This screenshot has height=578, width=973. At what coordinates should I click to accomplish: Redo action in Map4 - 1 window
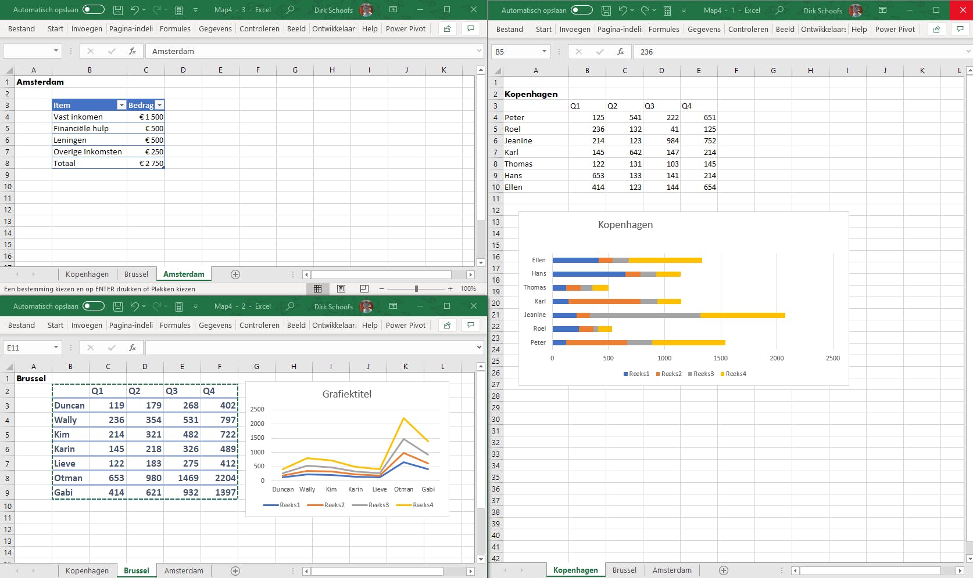pyautogui.click(x=645, y=10)
